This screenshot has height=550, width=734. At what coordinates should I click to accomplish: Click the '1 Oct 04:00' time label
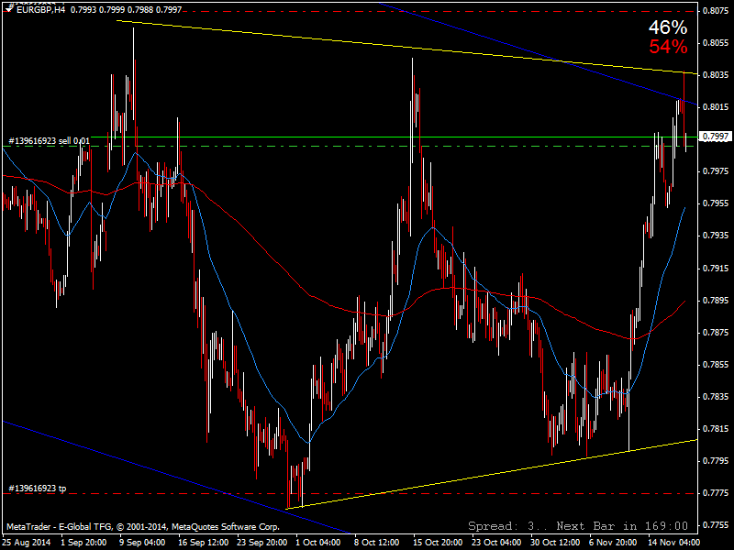(x=318, y=543)
